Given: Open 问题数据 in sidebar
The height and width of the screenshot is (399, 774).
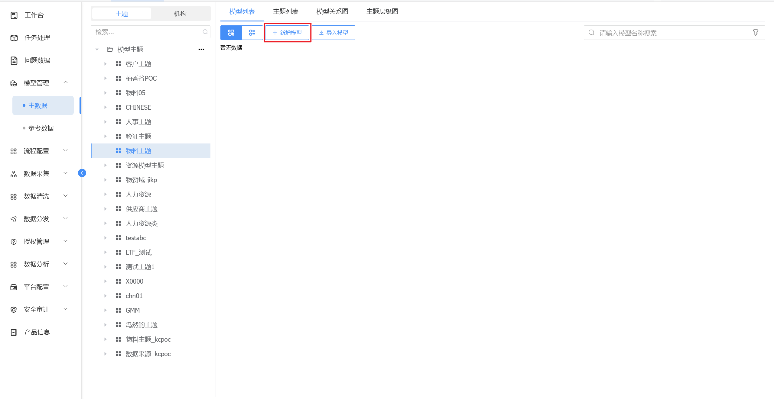Looking at the screenshot, I should (37, 60).
